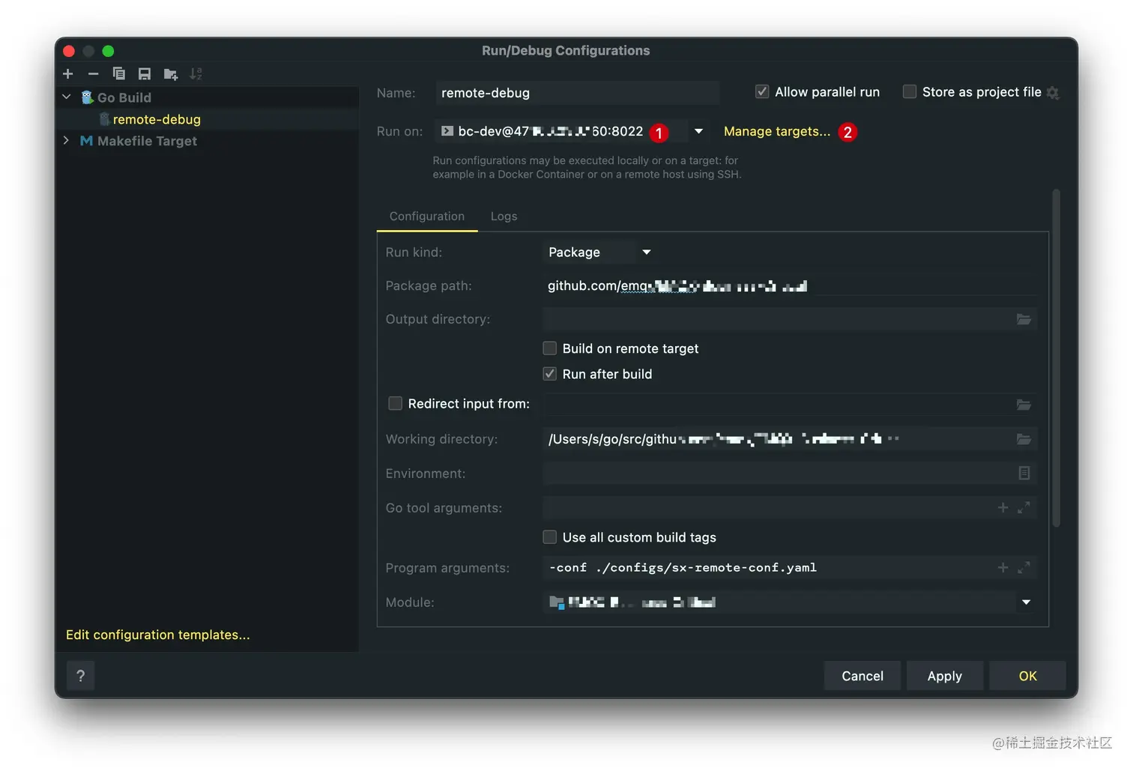Open Edit configuration templates link
1133x771 pixels.
[x=158, y=635]
